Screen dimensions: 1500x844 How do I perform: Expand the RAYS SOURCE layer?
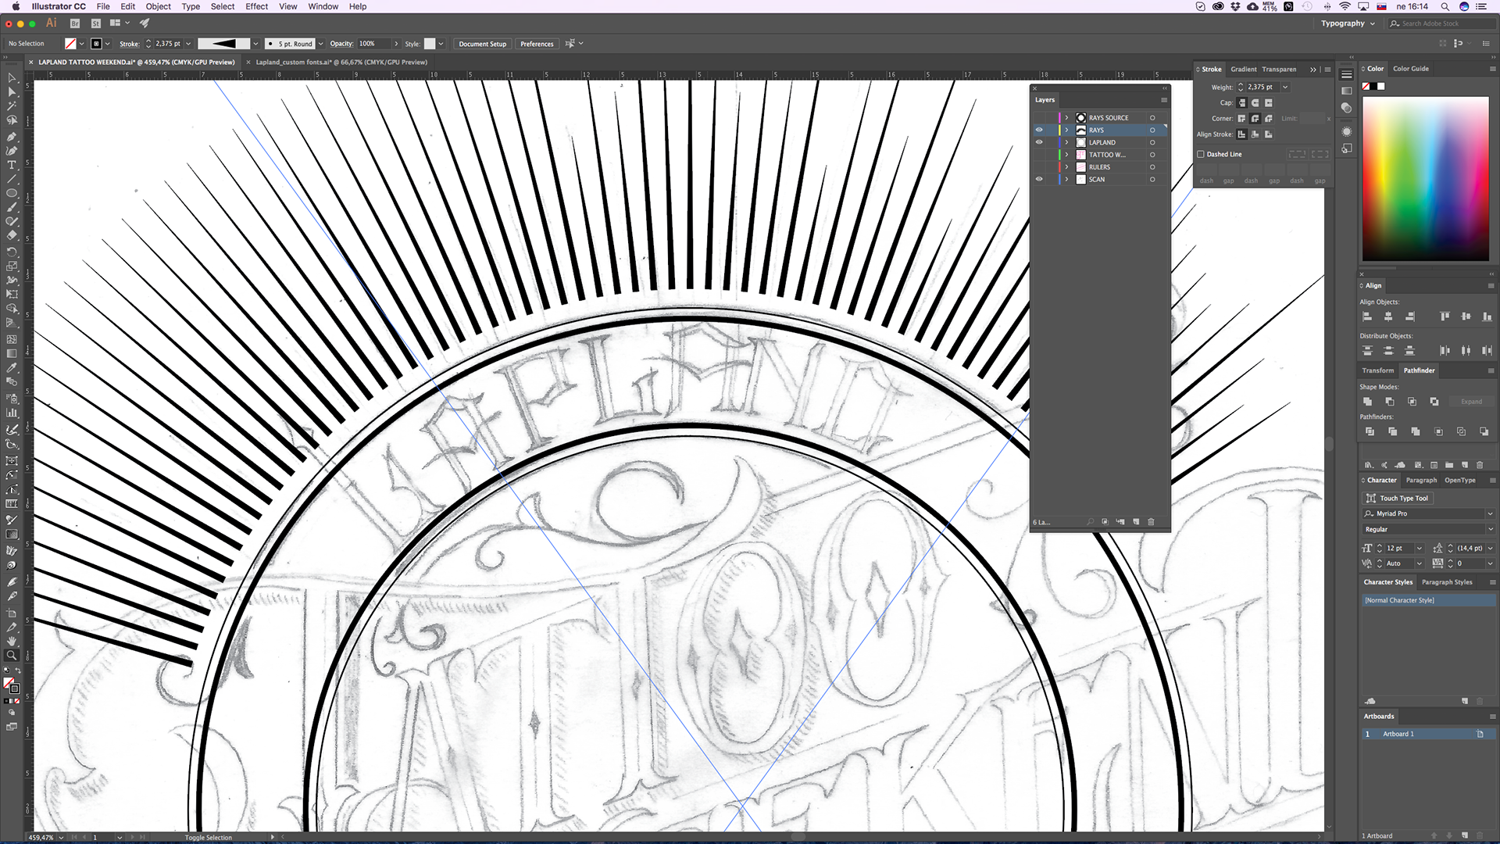[x=1066, y=118]
